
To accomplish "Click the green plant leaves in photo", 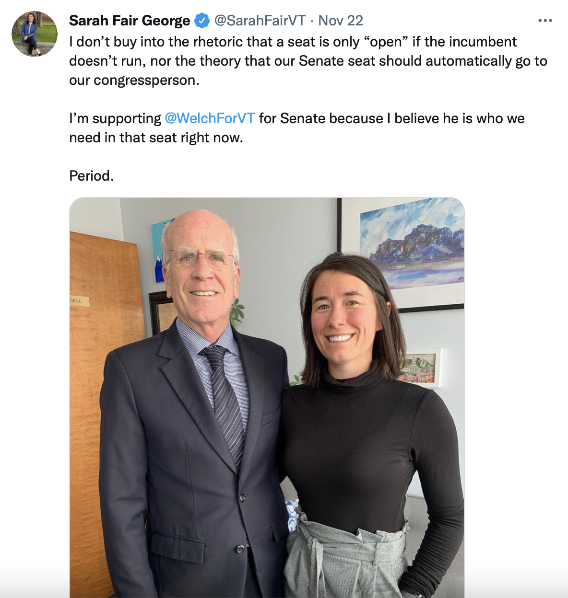I will tap(237, 310).
